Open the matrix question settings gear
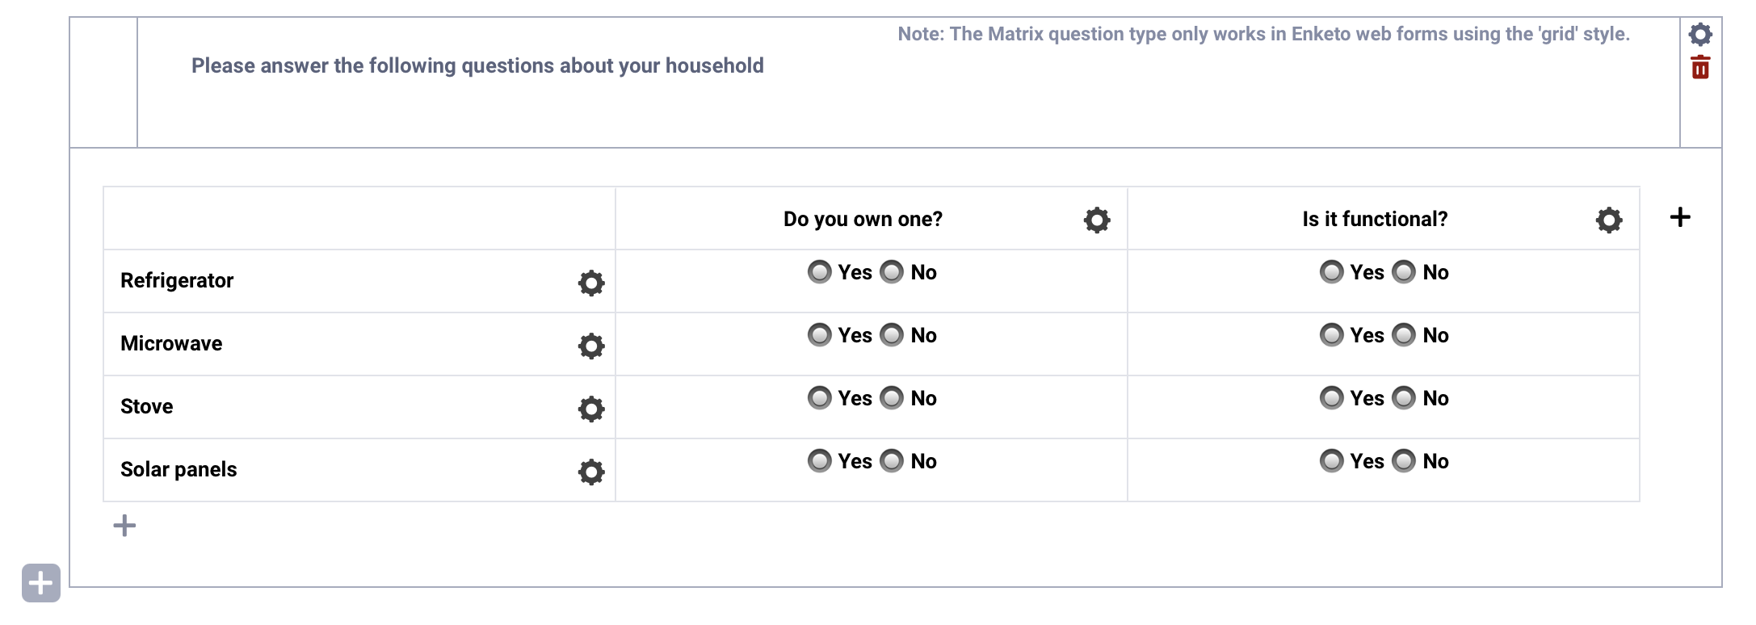Screen dimensions: 1756x625 1699,36
